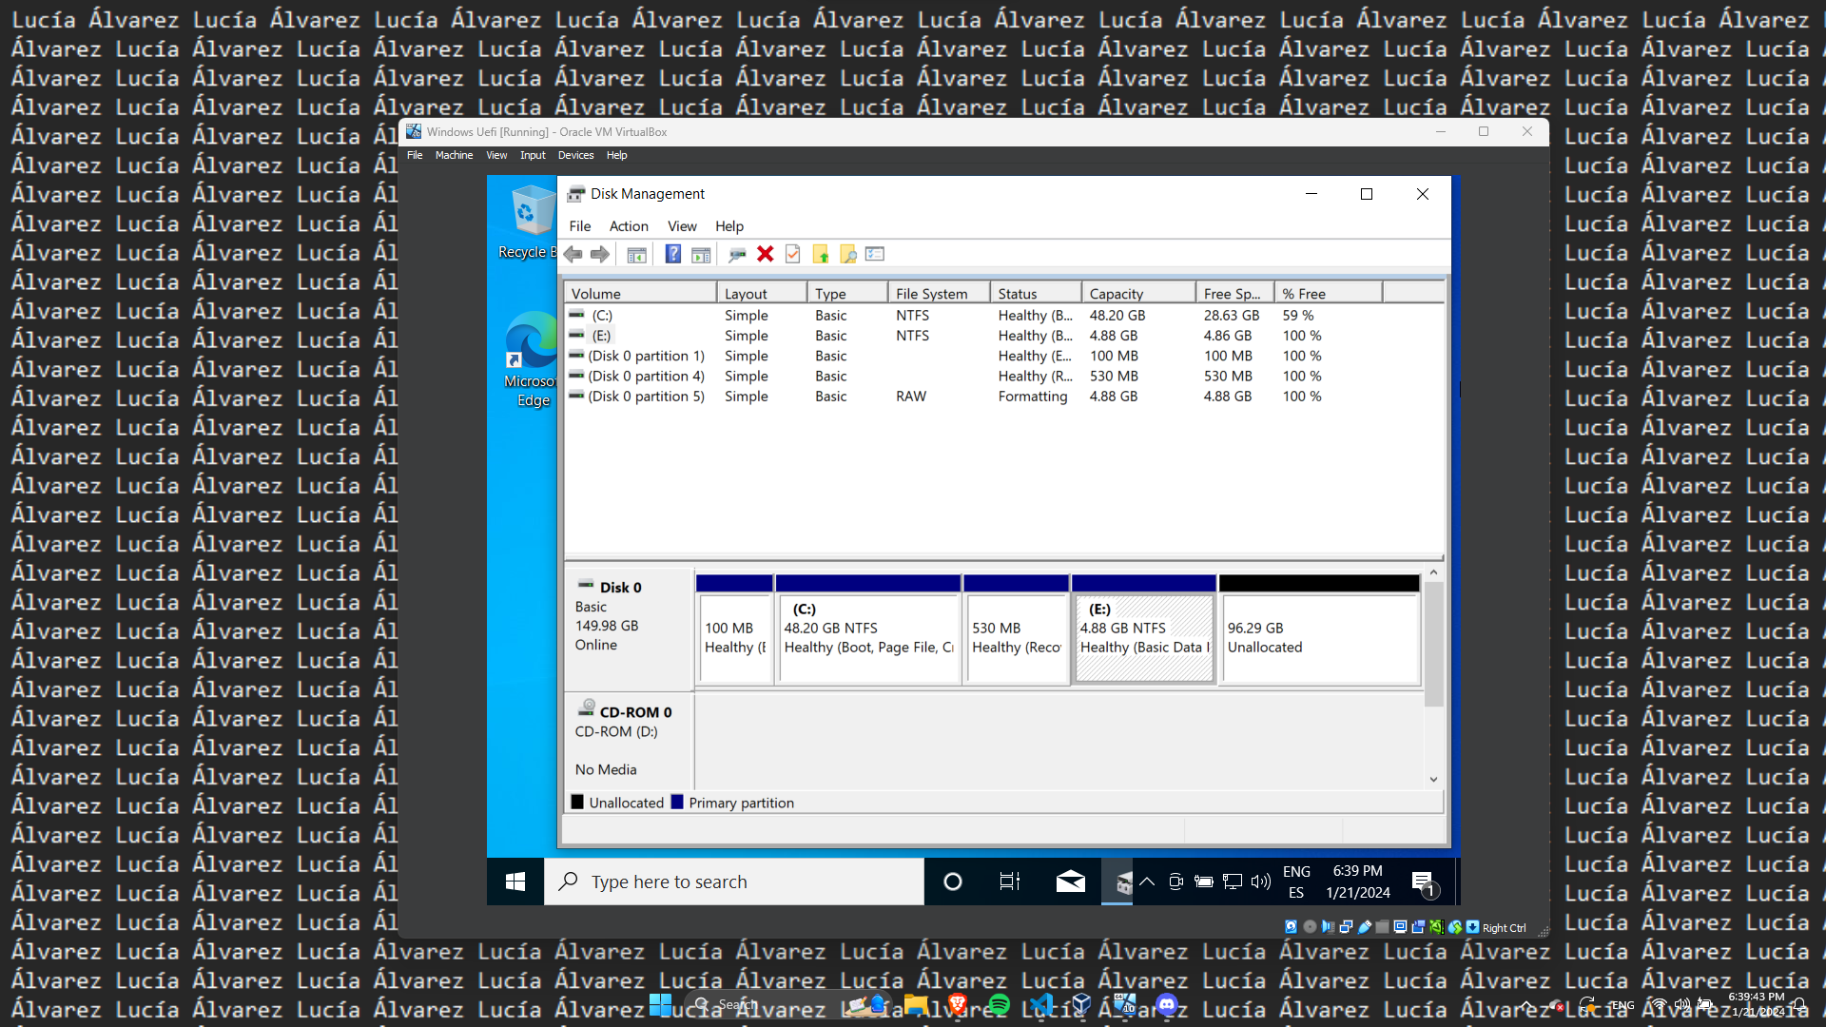The height and width of the screenshot is (1027, 1826).
Task: Click the Properties checkmark page icon
Action: 792,254
